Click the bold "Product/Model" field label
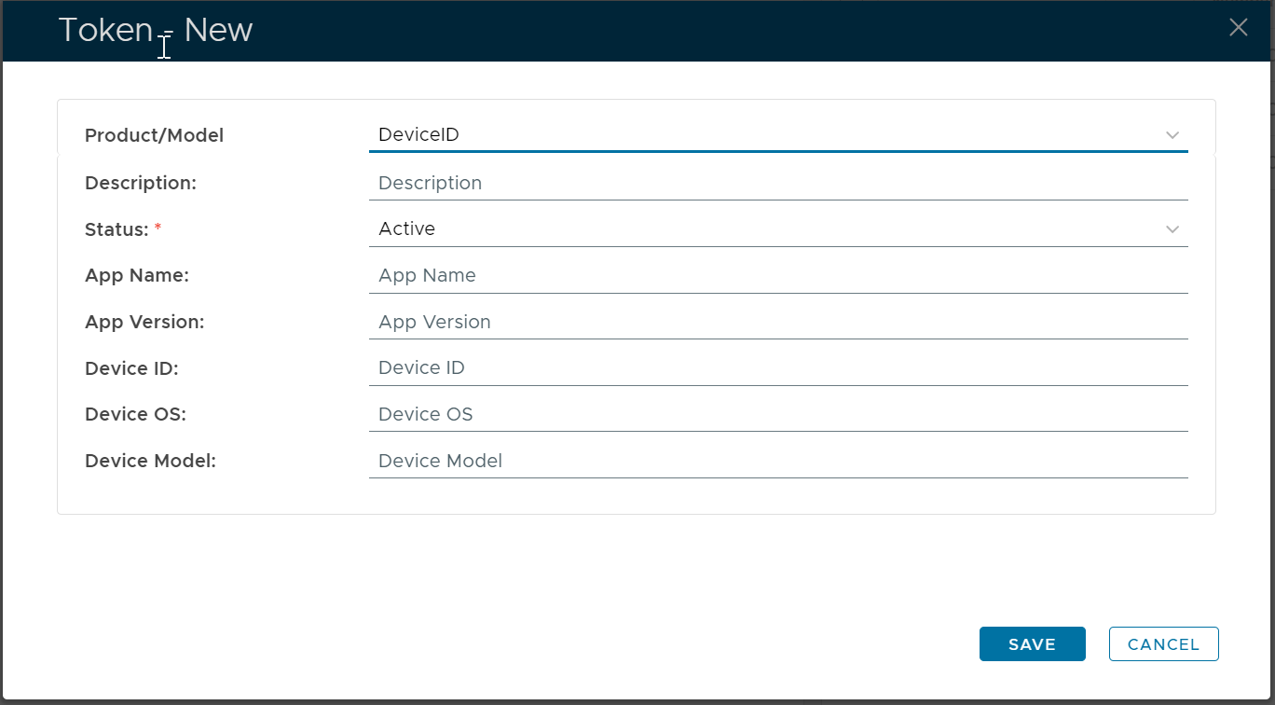Viewport: 1275px width, 705px height. (155, 136)
